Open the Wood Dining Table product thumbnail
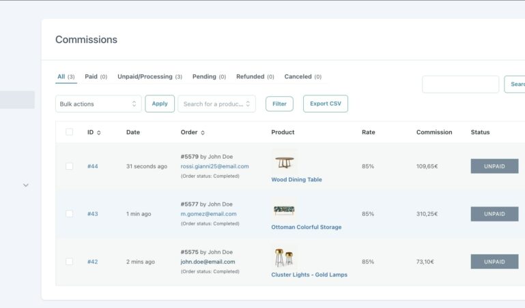Viewport: 525px width, 308px height. click(283, 162)
